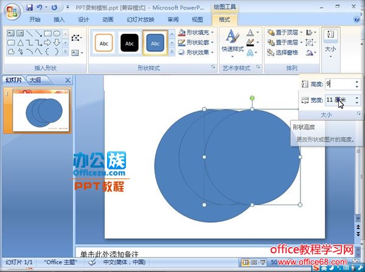
Task: Select slide 1 thumbnail
Action: 41,110
